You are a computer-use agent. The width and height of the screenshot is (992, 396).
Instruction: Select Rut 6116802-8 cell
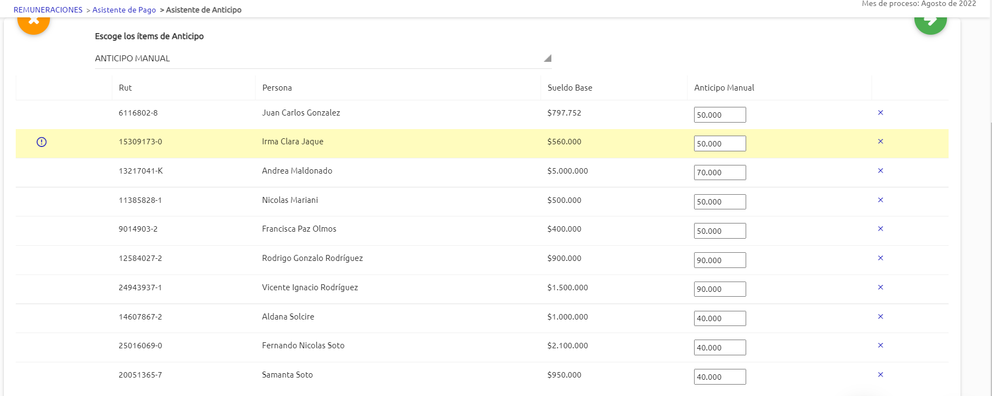[138, 113]
